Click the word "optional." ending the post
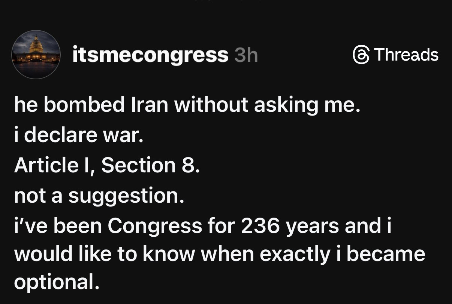This screenshot has width=452, height=304. 57,282
